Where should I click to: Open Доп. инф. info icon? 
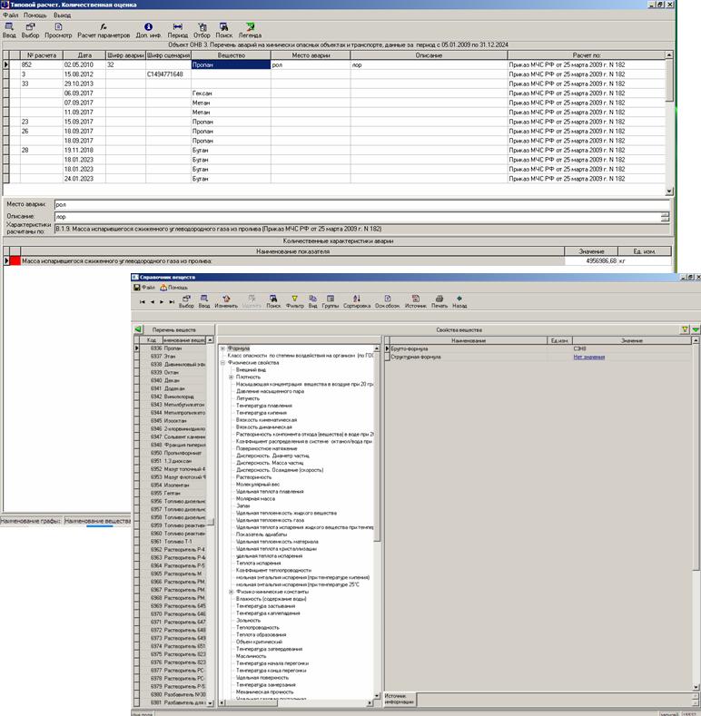click(148, 30)
